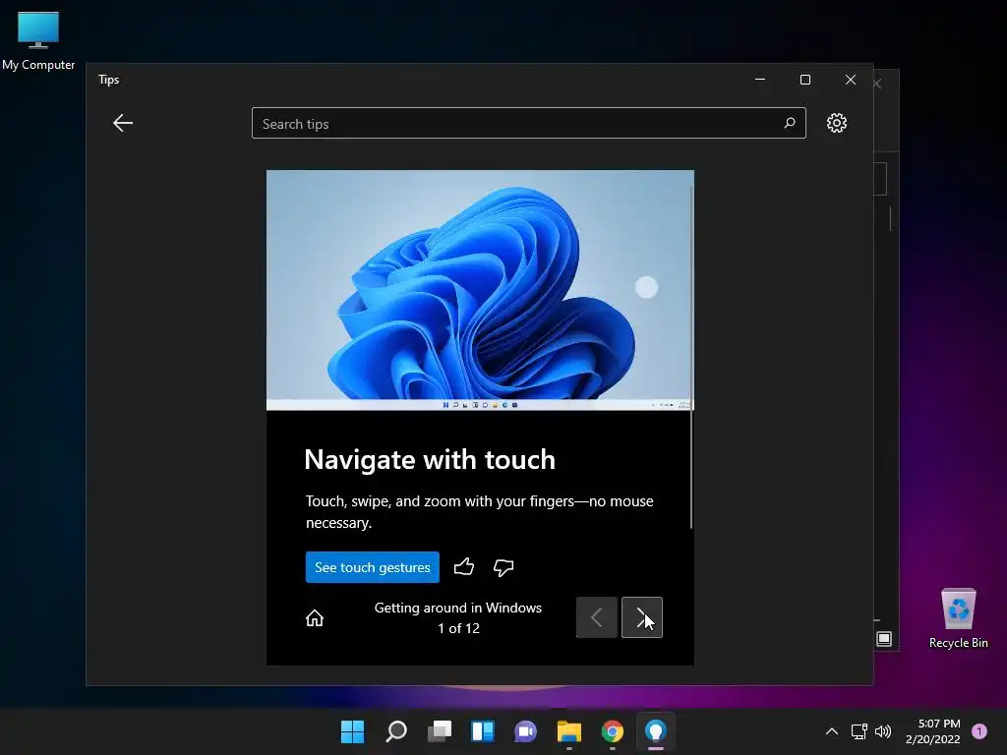This screenshot has height=755, width=1007.
Task: Go back using the Tips back arrow
Action: [123, 123]
